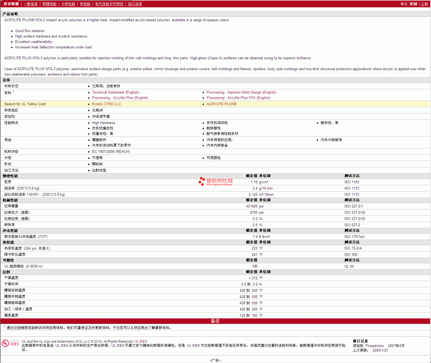This screenshot has height=363, width=431.
Task: Select the HB flammability rating
Action: [255, 266]
